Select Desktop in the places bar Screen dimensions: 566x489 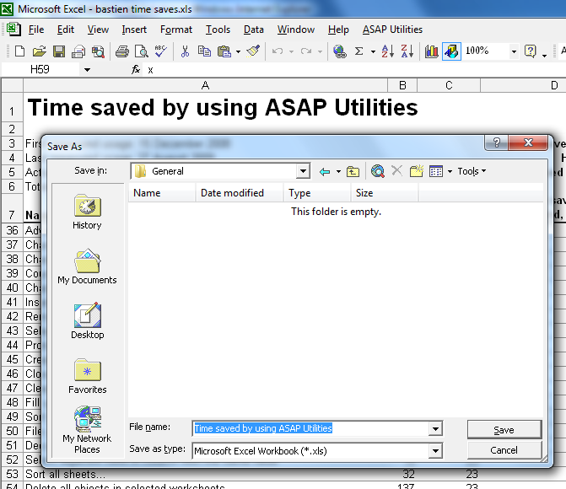[x=88, y=321]
